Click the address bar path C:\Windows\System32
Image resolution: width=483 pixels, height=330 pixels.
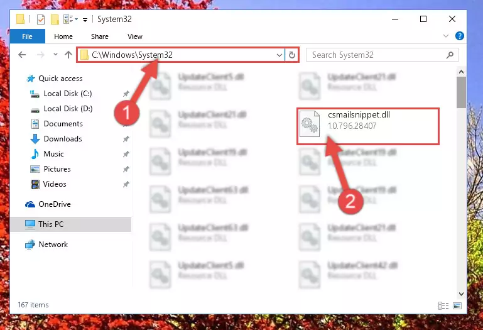click(x=132, y=55)
